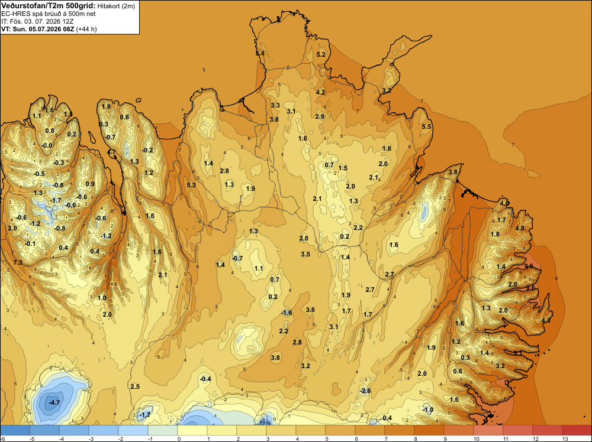Viewport: 592px width, 442px height.
Task: Select the map value '5.2'
Action: (x=320, y=54)
